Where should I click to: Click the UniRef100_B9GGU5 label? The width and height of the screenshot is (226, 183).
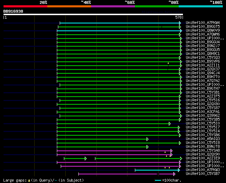click(203, 50)
